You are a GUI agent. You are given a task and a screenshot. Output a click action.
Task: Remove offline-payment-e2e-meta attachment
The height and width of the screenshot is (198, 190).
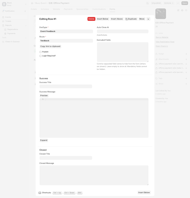tap(186, 68)
